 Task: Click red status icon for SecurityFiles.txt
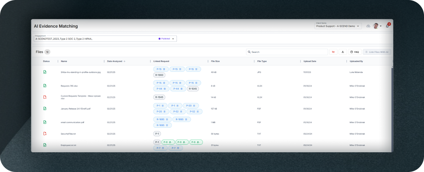[45, 133]
